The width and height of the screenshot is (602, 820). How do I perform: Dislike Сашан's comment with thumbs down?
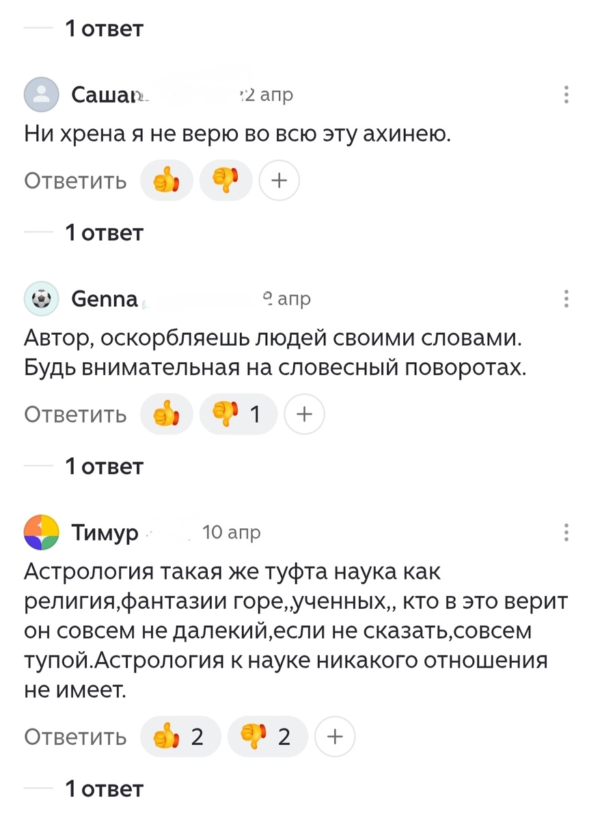click(x=226, y=180)
